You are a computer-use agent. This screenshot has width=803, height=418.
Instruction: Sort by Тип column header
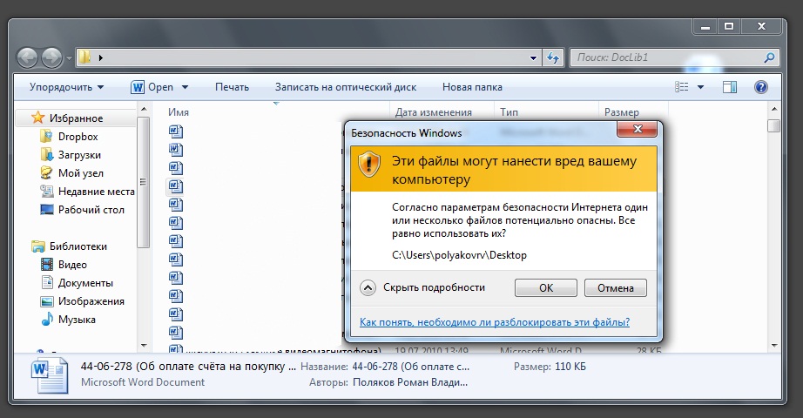(x=509, y=112)
